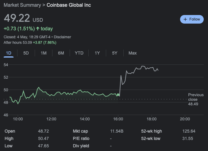Click the Mkt cap value 11.54B
Screen dimensions: 208x151
[x=117, y=131]
